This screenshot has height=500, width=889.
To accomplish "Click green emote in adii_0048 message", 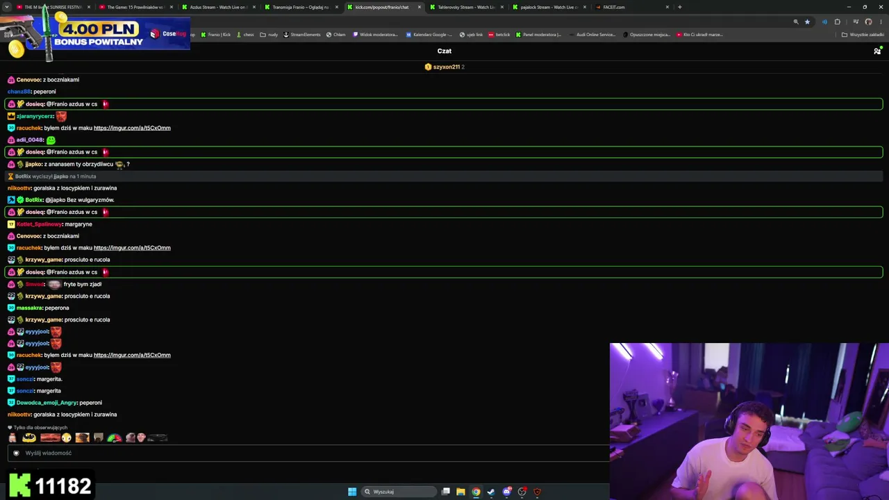I will coord(51,140).
